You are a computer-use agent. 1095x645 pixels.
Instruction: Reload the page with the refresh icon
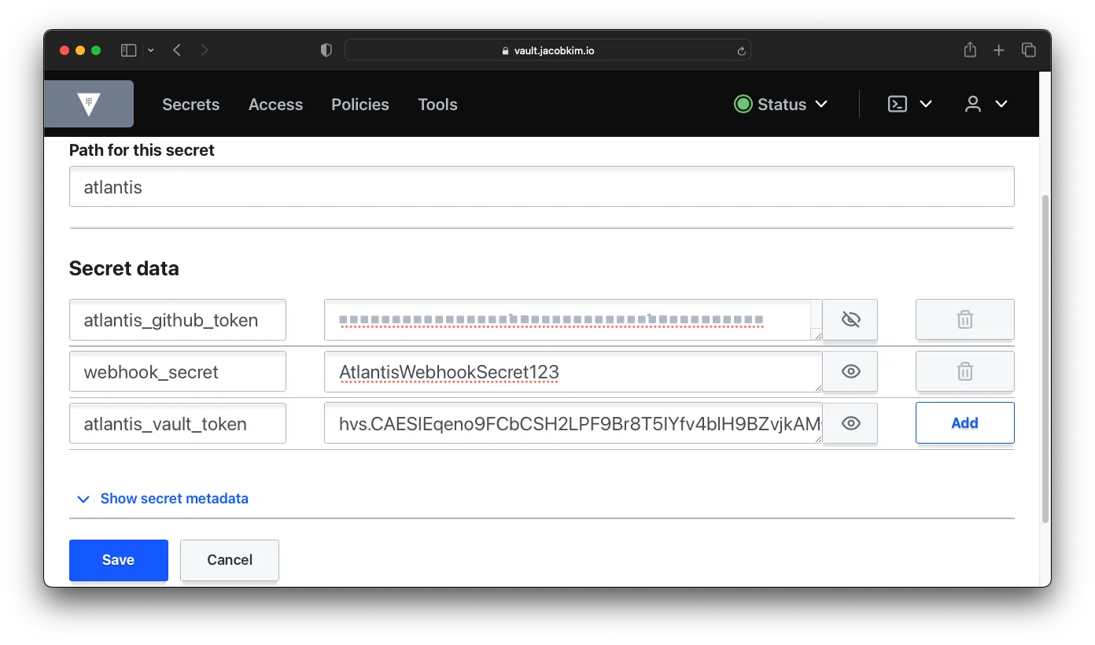(740, 50)
